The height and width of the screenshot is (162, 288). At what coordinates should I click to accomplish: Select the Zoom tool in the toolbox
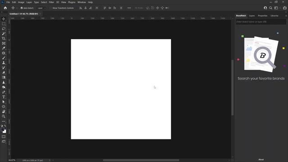click(4, 116)
